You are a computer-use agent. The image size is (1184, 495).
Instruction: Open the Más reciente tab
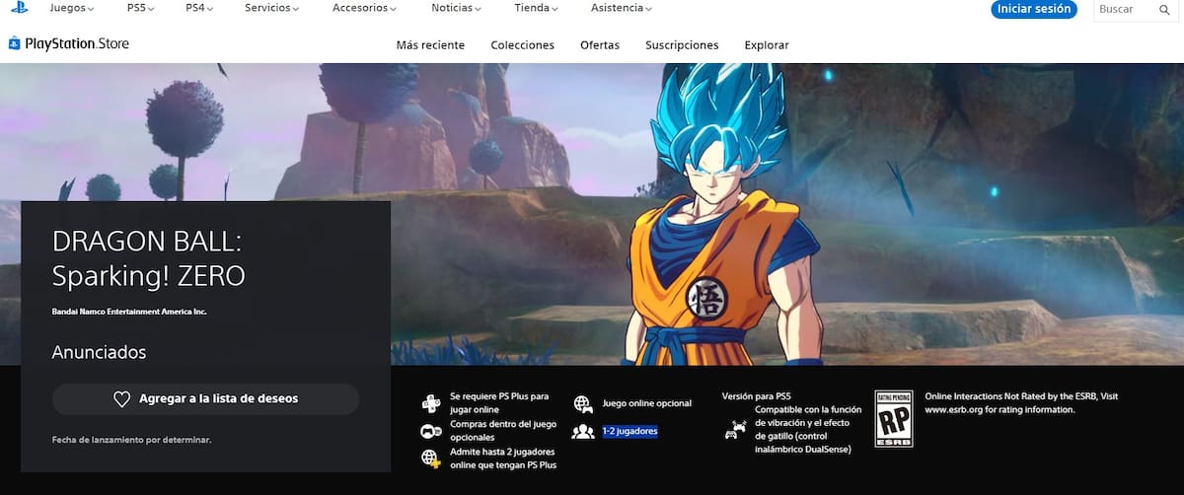click(430, 45)
